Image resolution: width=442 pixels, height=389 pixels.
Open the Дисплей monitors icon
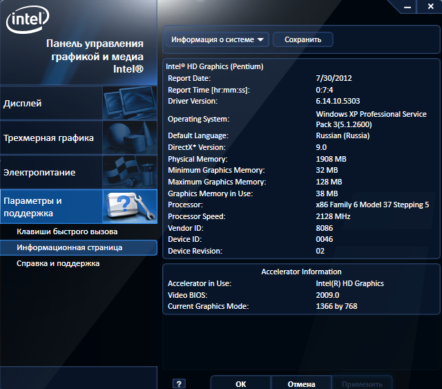(x=130, y=103)
